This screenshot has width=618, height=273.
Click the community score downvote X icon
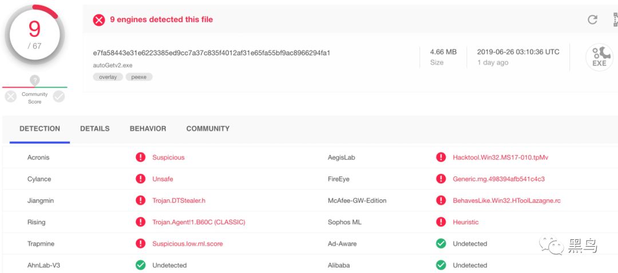[10, 97]
